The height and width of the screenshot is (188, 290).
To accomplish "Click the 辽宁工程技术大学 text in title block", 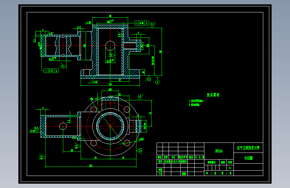I will click(248, 148).
